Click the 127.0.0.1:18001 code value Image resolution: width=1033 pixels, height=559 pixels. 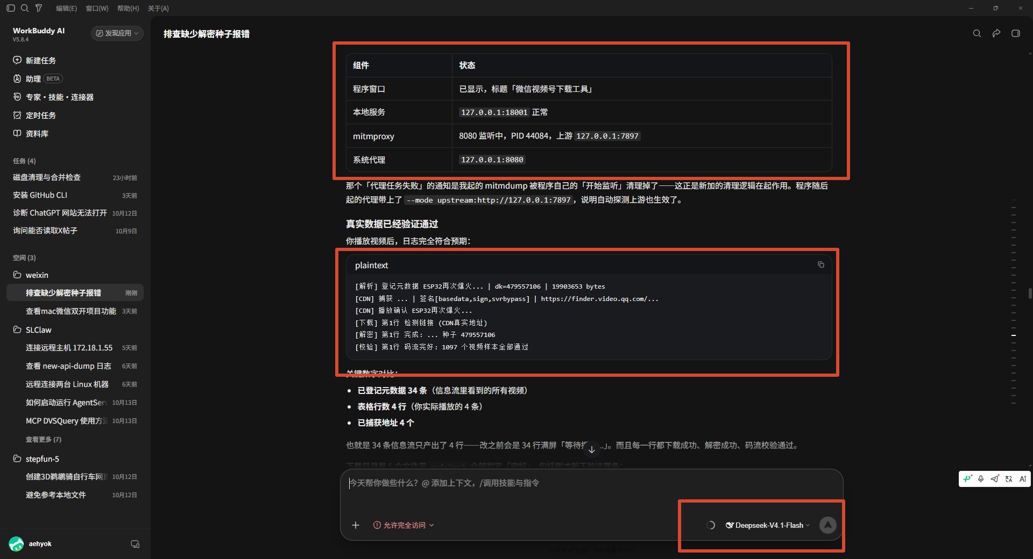coord(494,112)
